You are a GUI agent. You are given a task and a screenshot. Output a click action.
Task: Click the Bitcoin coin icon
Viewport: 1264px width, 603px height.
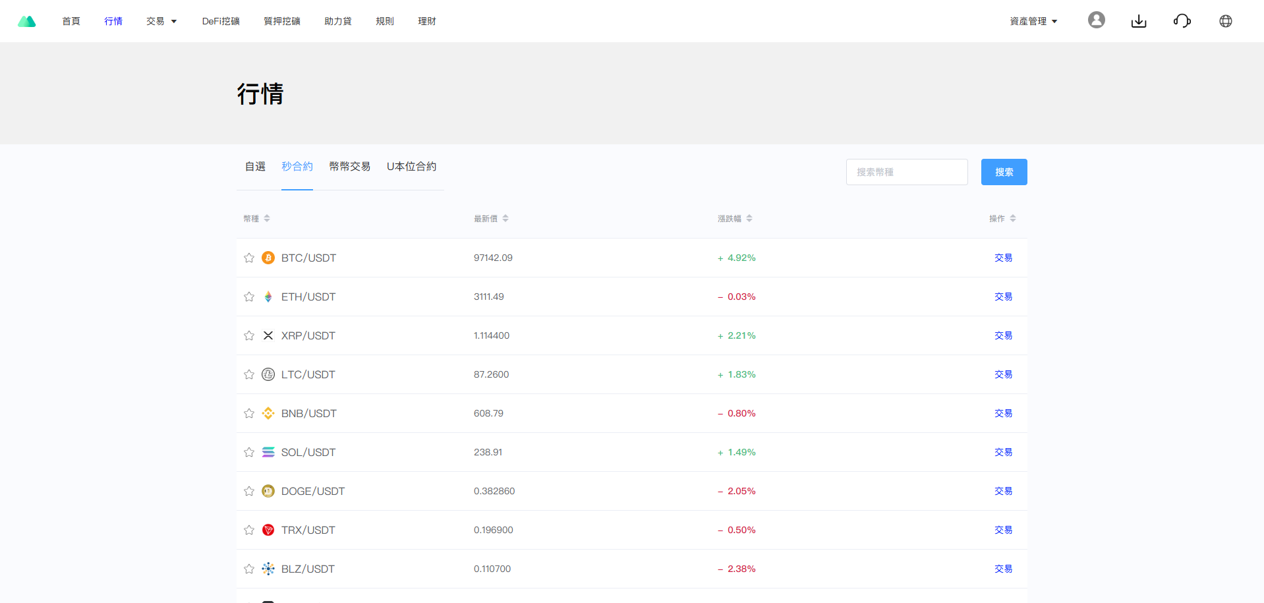click(x=268, y=258)
